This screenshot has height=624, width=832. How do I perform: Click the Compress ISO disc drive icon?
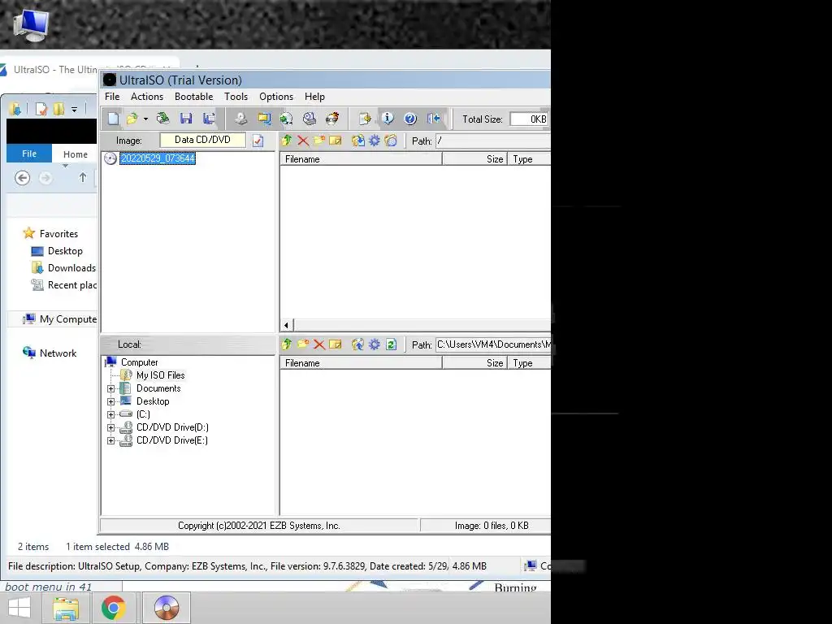point(310,119)
